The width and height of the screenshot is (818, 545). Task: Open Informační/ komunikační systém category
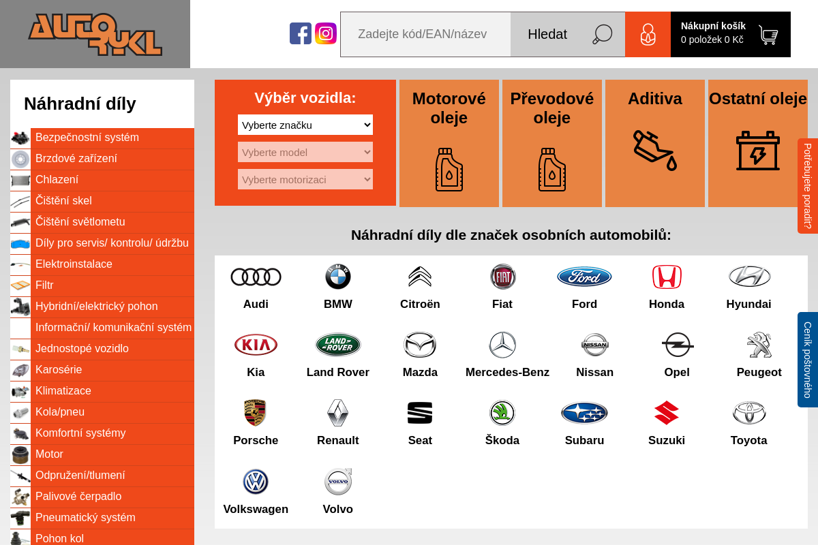coord(102,328)
